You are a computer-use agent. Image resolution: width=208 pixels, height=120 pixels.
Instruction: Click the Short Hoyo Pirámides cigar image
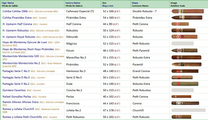click(x=184, y=50)
